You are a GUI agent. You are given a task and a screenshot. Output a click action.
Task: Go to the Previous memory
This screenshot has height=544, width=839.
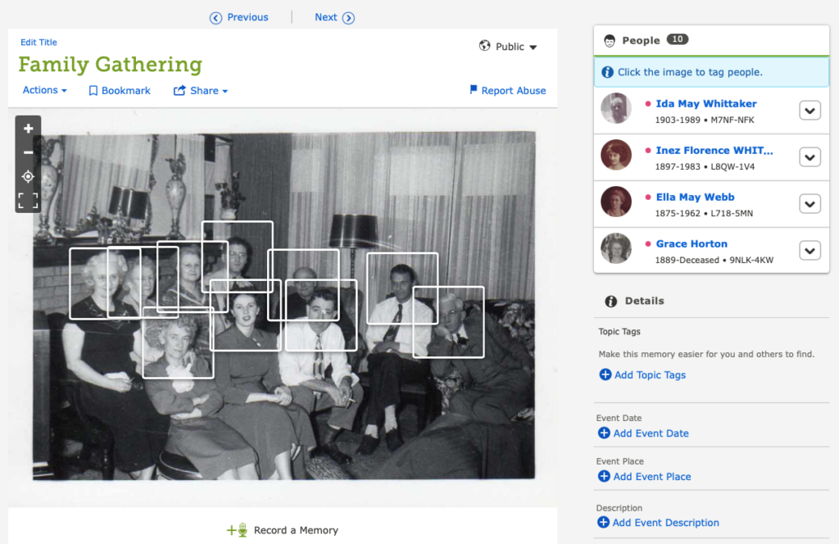tap(239, 18)
